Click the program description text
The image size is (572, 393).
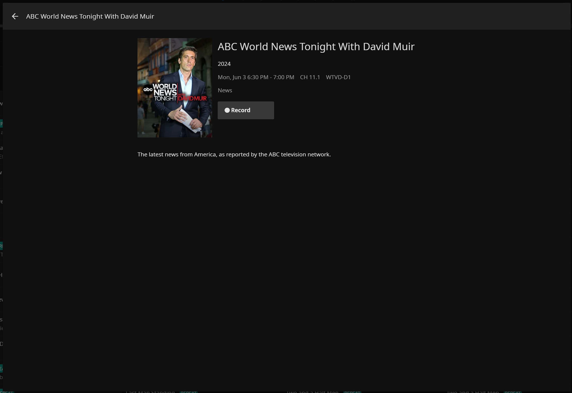[x=234, y=154]
